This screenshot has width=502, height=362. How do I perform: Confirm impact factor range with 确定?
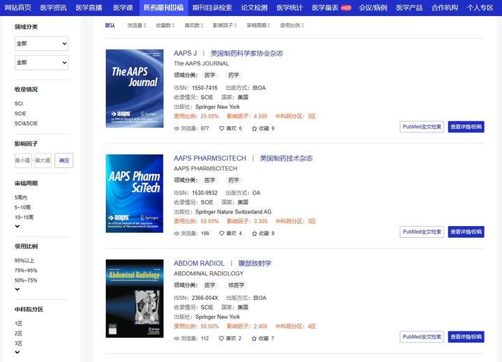click(64, 160)
